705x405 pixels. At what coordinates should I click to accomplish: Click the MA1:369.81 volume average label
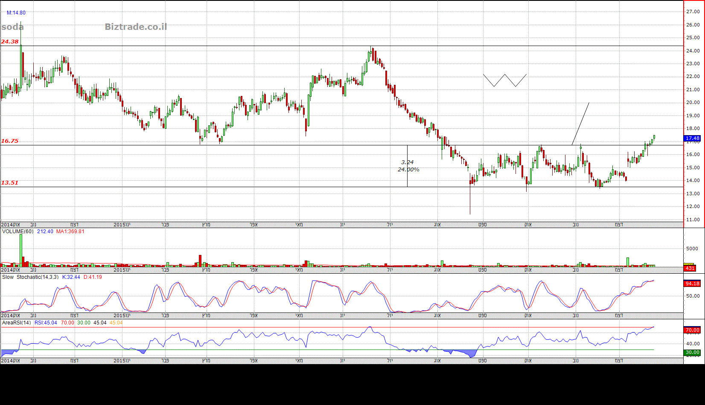click(x=70, y=231)
